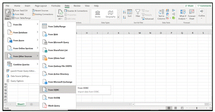Screen dimensions: 215x112
Task: Open the Sort dialog
Action: pos(130,13)
